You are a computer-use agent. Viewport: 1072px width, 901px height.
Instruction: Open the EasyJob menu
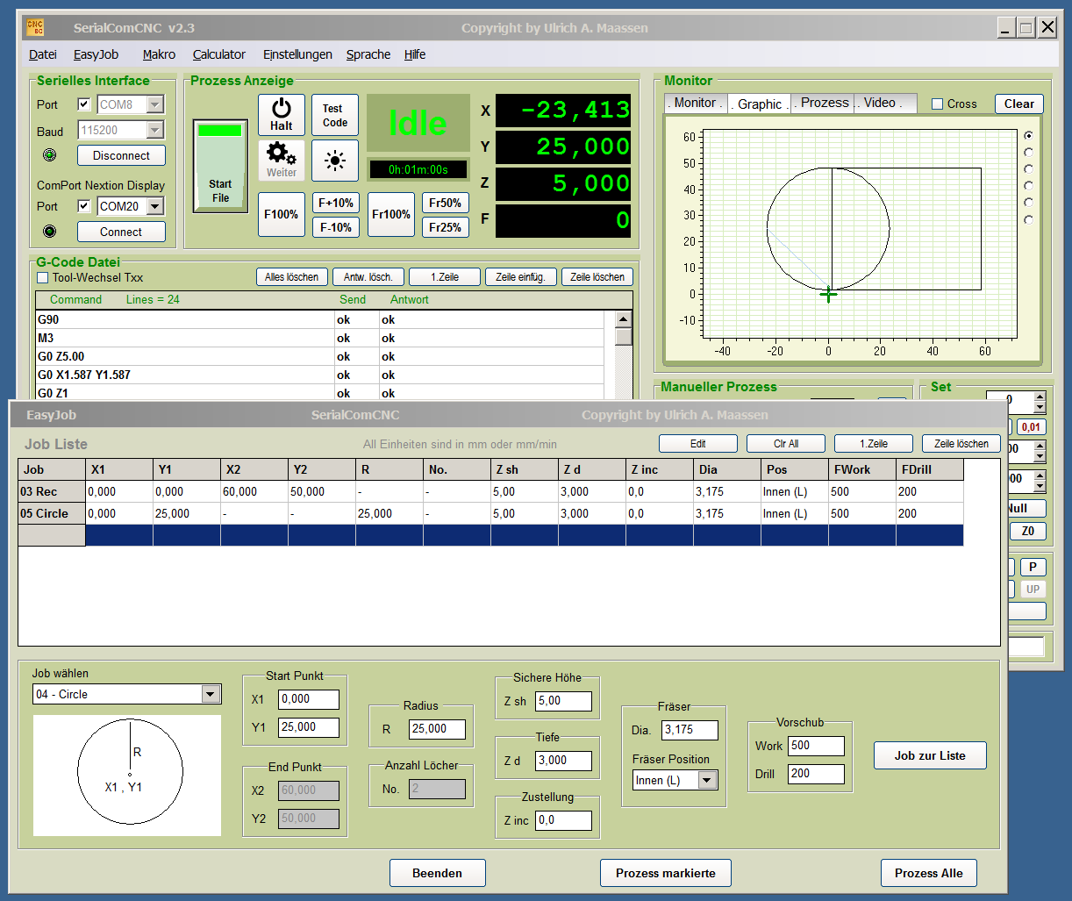(96, 54)
